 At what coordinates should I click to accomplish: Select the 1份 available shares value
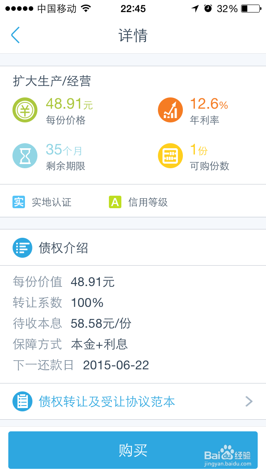[199, 149]
